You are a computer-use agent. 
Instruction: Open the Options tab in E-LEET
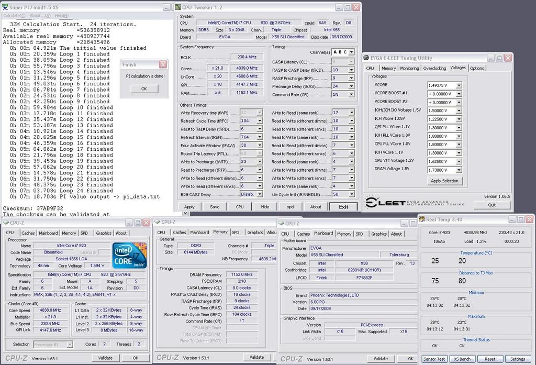click(477, 69)
